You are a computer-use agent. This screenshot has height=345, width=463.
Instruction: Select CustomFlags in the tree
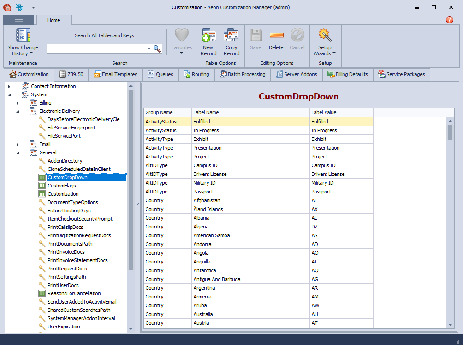click(x=62, y=186)
